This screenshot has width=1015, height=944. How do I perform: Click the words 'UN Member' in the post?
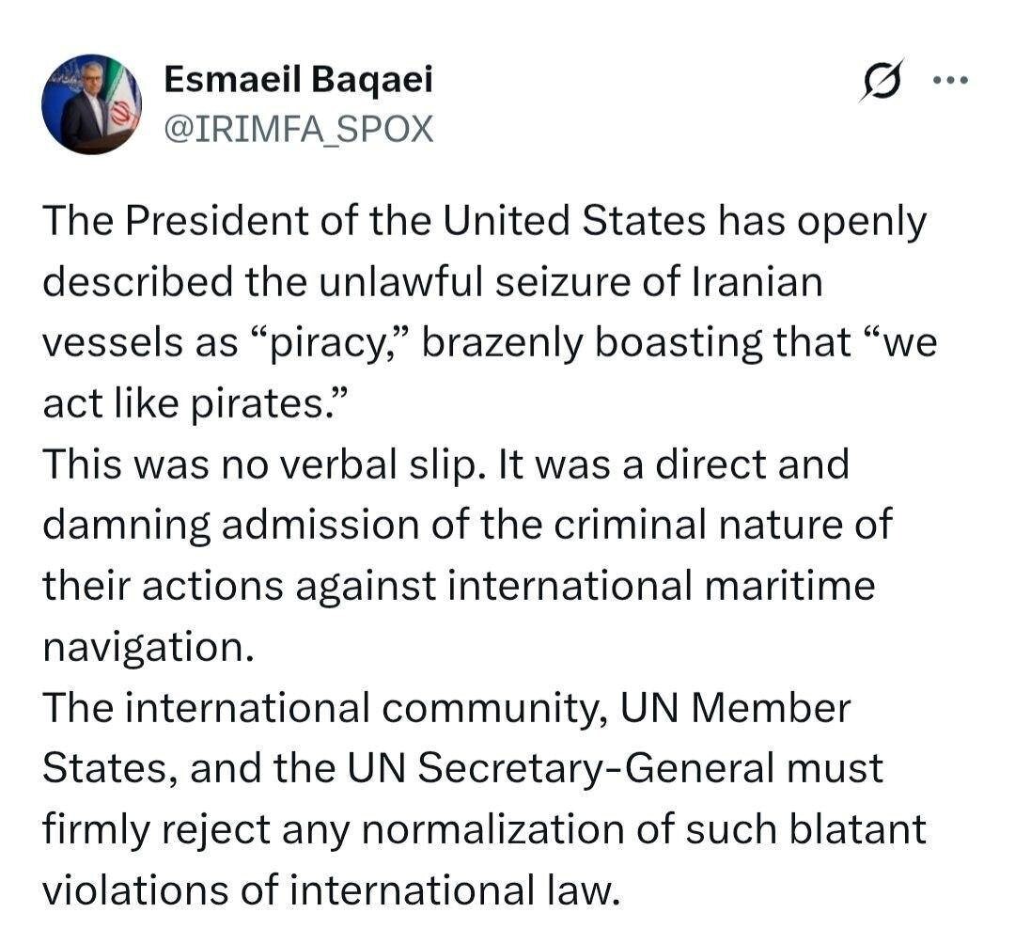735,708
